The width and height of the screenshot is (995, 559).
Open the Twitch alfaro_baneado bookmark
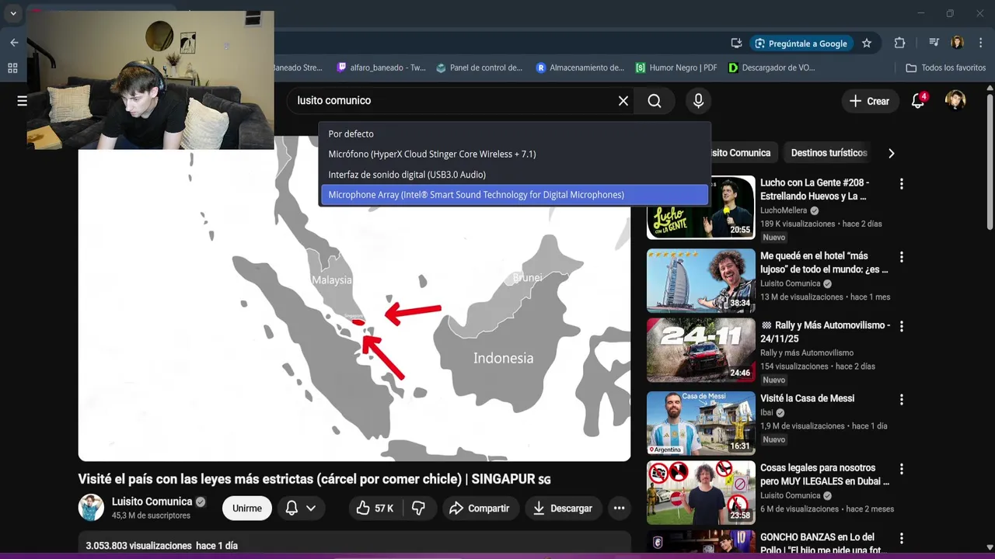(x=381, y=68)
